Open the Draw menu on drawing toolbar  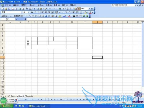point(5,16)
